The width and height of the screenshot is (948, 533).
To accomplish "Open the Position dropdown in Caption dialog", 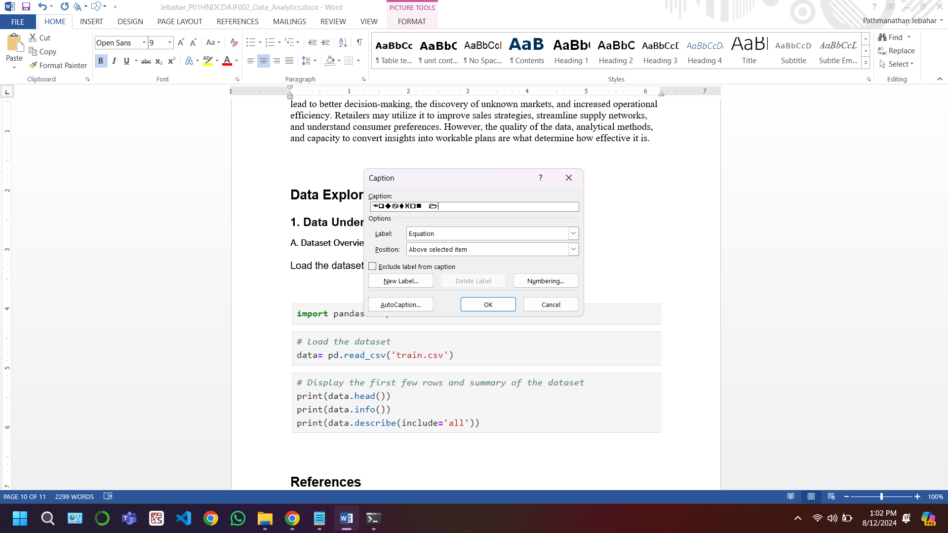I will click(x=573, y=249).
